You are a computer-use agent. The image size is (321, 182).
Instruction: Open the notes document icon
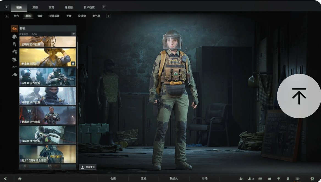tap(288, 179)
